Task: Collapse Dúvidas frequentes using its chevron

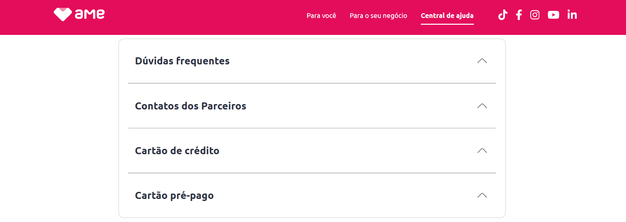Action: click(x=482, y=61)
